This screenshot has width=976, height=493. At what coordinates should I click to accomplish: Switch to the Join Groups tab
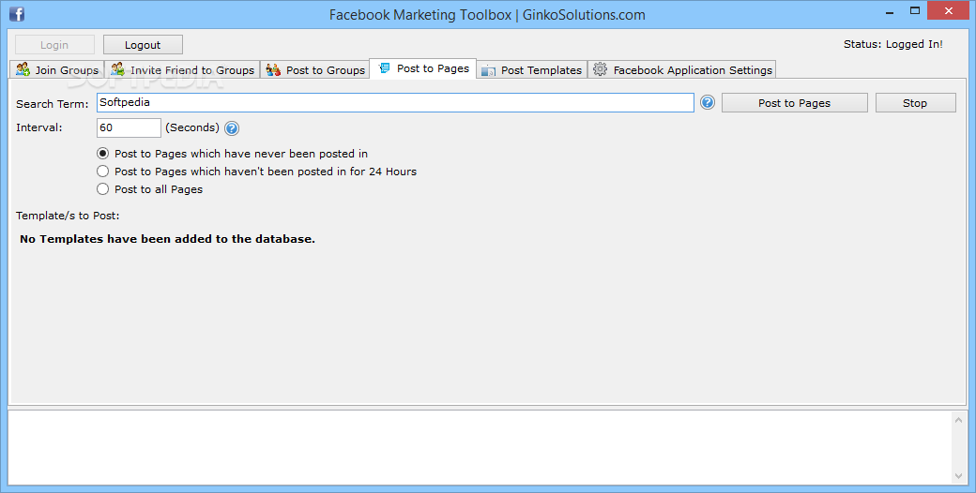click(57, 69)
